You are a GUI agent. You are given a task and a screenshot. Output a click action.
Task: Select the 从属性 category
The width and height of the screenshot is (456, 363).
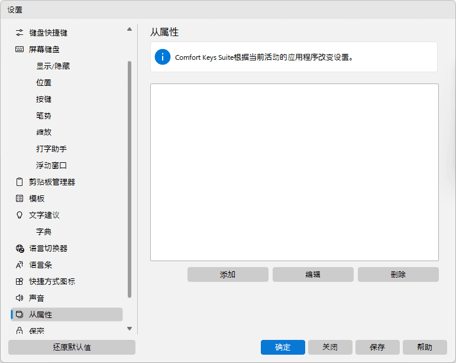(x=67, y=314)
